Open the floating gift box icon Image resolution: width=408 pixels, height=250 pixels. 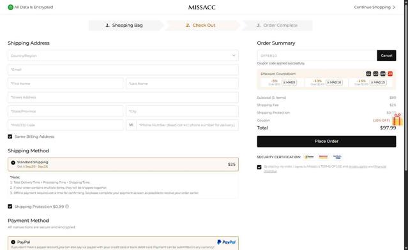[x=397, y=120]
